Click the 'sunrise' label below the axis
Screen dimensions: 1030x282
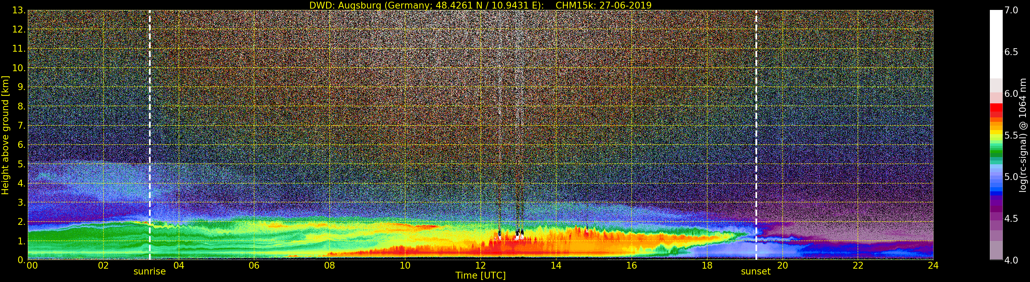(x=150, y=271)
